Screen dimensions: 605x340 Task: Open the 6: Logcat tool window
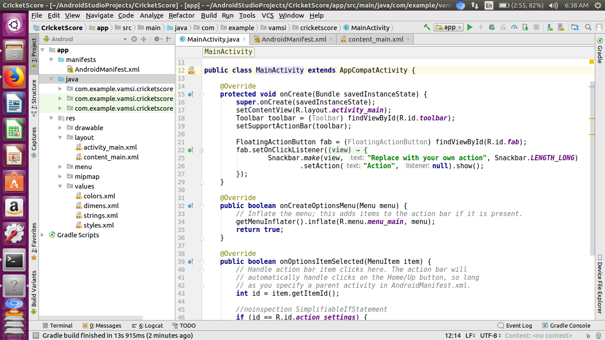148,325
